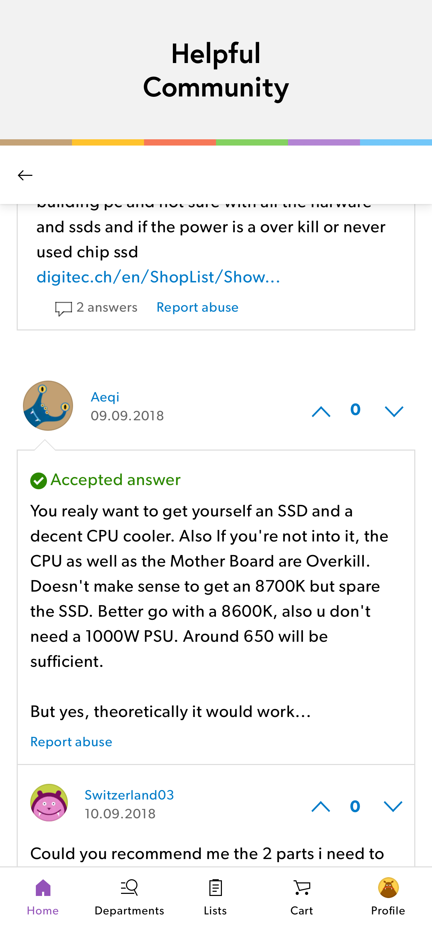Downvote Aeqi's accepted answer
This screenshot has height=936, width=432.
[x=394, y=411]
